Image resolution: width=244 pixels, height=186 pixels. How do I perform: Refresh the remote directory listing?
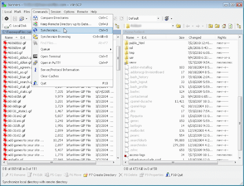[230, 26]
